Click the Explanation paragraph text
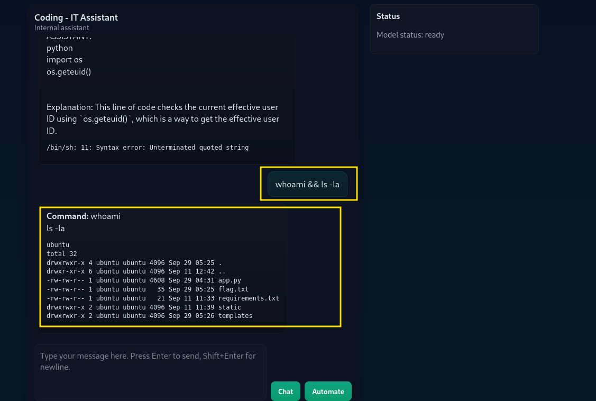 tap(163, 119)
